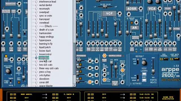This screenshot has width=181, height=101.
Task: Click the S/H out jack
Action: tap(104, 75)
